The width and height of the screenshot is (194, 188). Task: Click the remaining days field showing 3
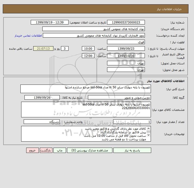coord(64,49)
